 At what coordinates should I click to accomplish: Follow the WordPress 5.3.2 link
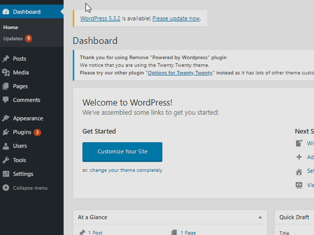coord(100,18)
